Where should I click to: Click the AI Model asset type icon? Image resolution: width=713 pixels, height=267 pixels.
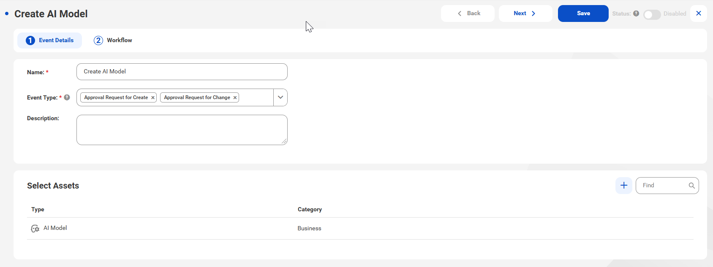click(x=35, y=229)
